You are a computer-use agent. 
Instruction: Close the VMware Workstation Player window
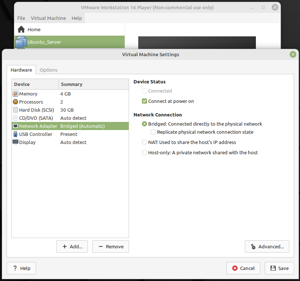275,7
